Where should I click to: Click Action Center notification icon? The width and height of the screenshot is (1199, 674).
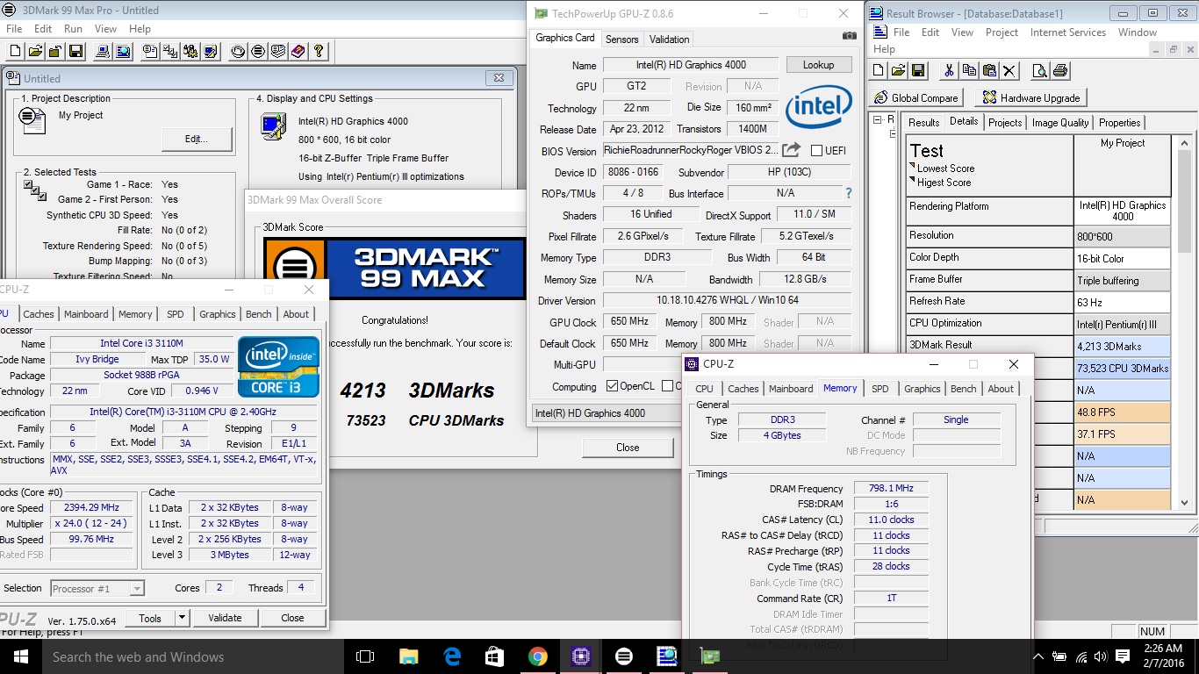click(1123, 656)
